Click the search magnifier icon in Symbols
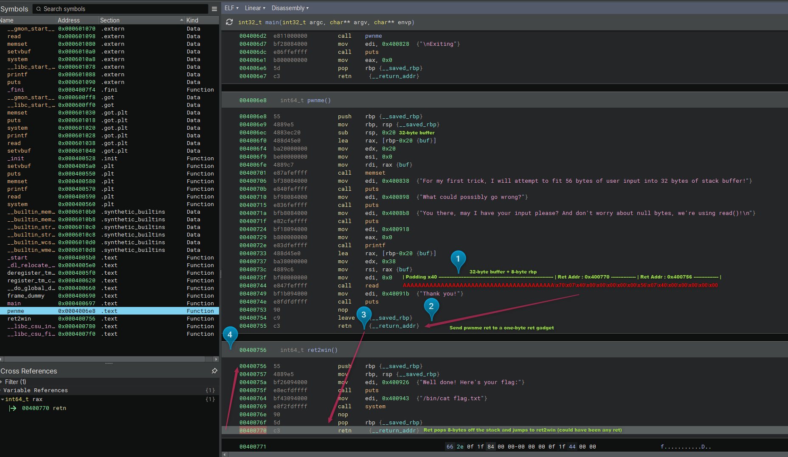 tap(39, 9)
